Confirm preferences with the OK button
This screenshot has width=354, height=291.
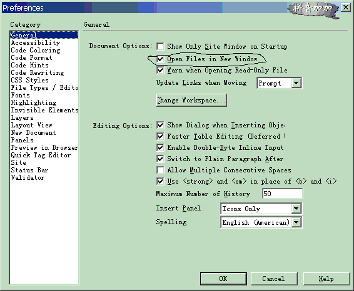pyautogui.click(x=223, y=279)
